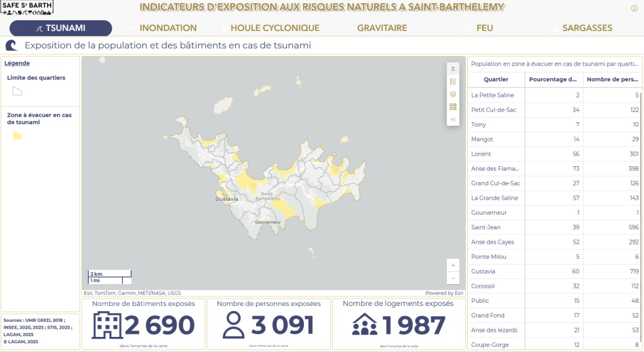Click the Pourcentage column header

coord(553,79)
